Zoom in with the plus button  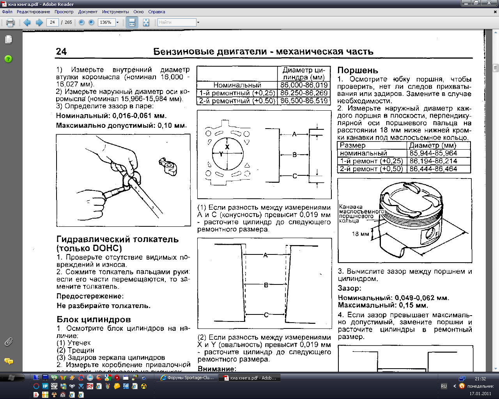point(91,23)
